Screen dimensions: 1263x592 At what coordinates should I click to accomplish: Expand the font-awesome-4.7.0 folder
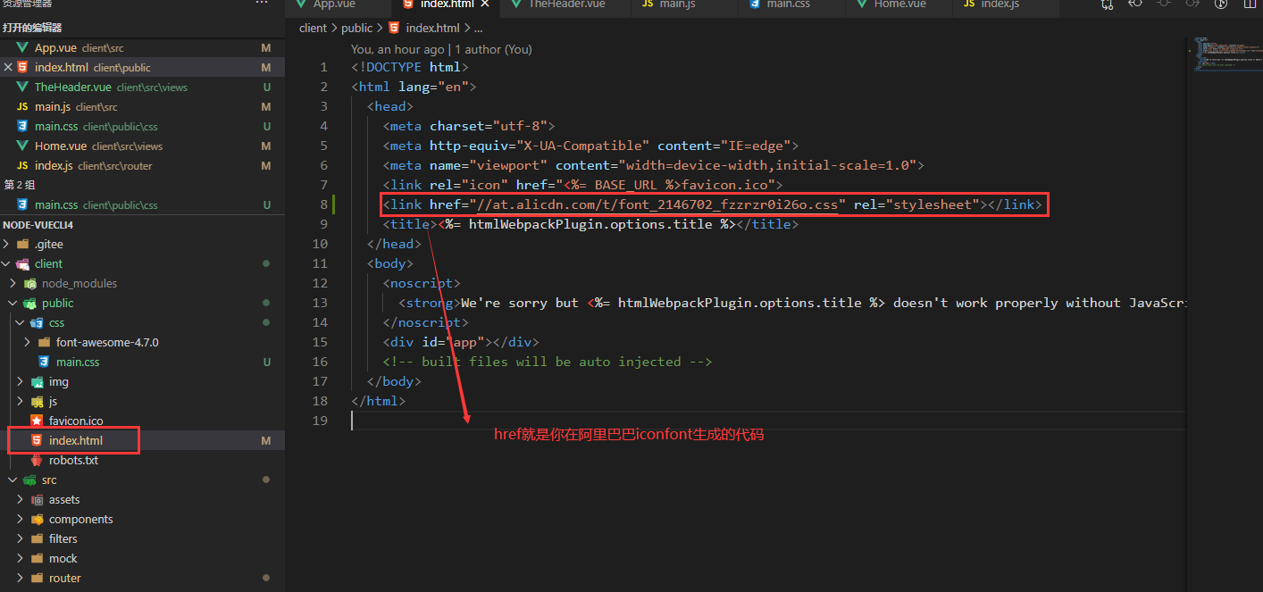[x=27, y=342]
